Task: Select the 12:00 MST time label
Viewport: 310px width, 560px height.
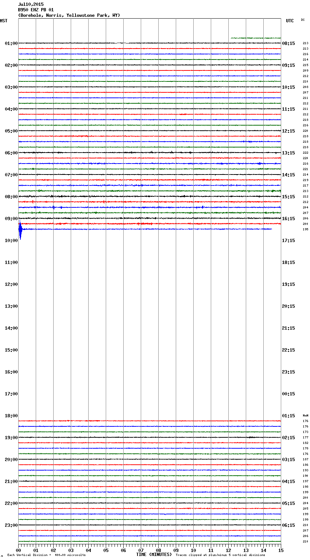Action: click(11, 284)
